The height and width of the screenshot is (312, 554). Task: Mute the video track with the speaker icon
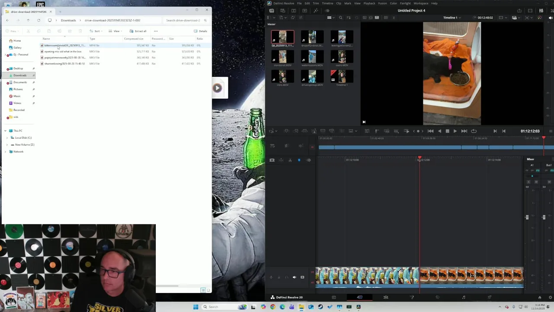294,277
